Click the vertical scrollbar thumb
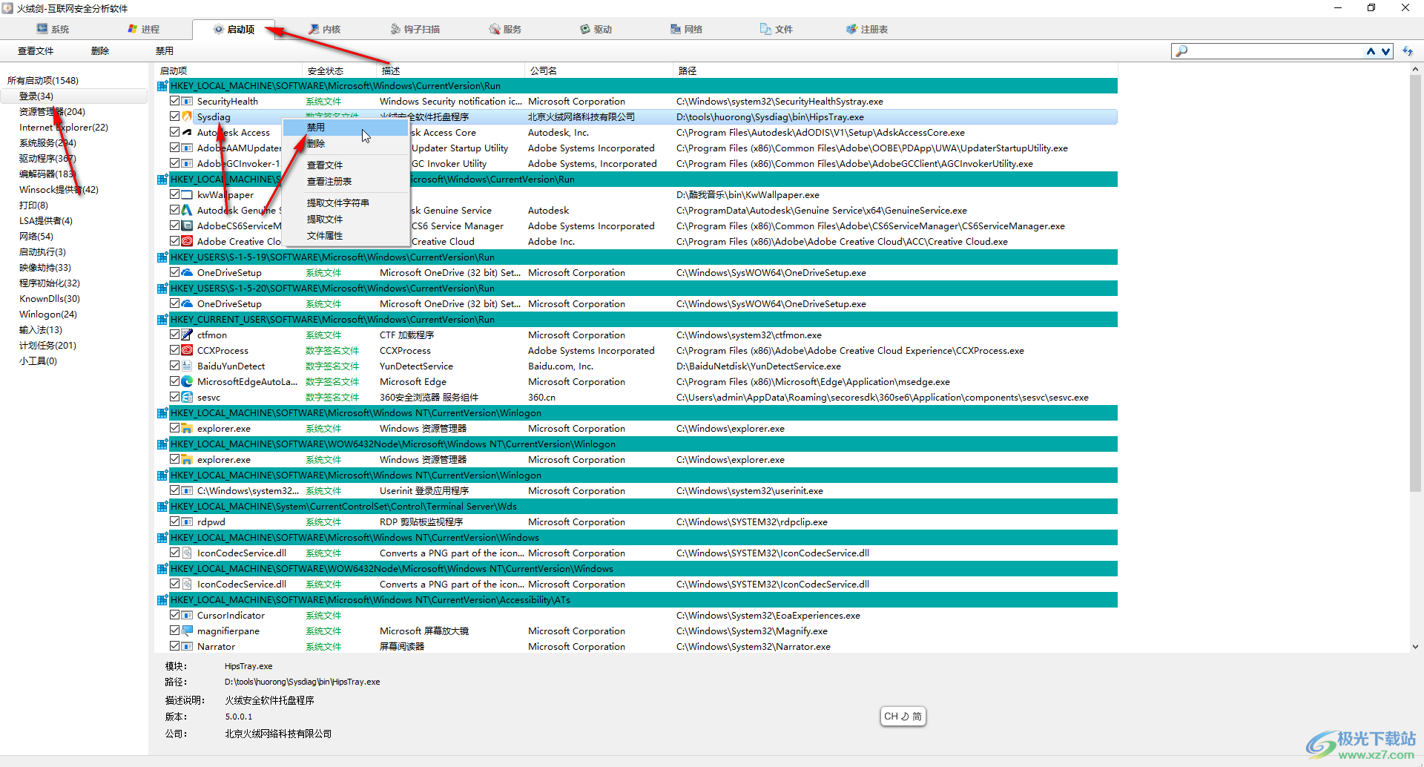The image size is (1424, 767). 1415,282
